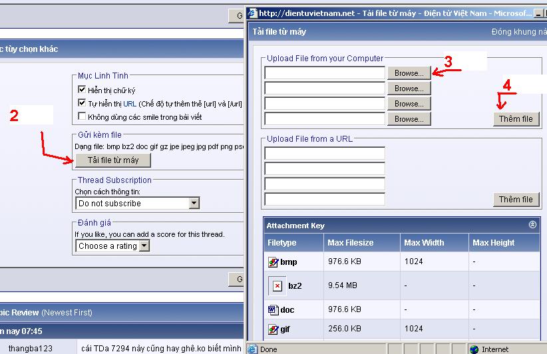Click the fourth URL upload field
Image resolution: width=547 pixels, height=354 pixels.
tap(325, 200)
